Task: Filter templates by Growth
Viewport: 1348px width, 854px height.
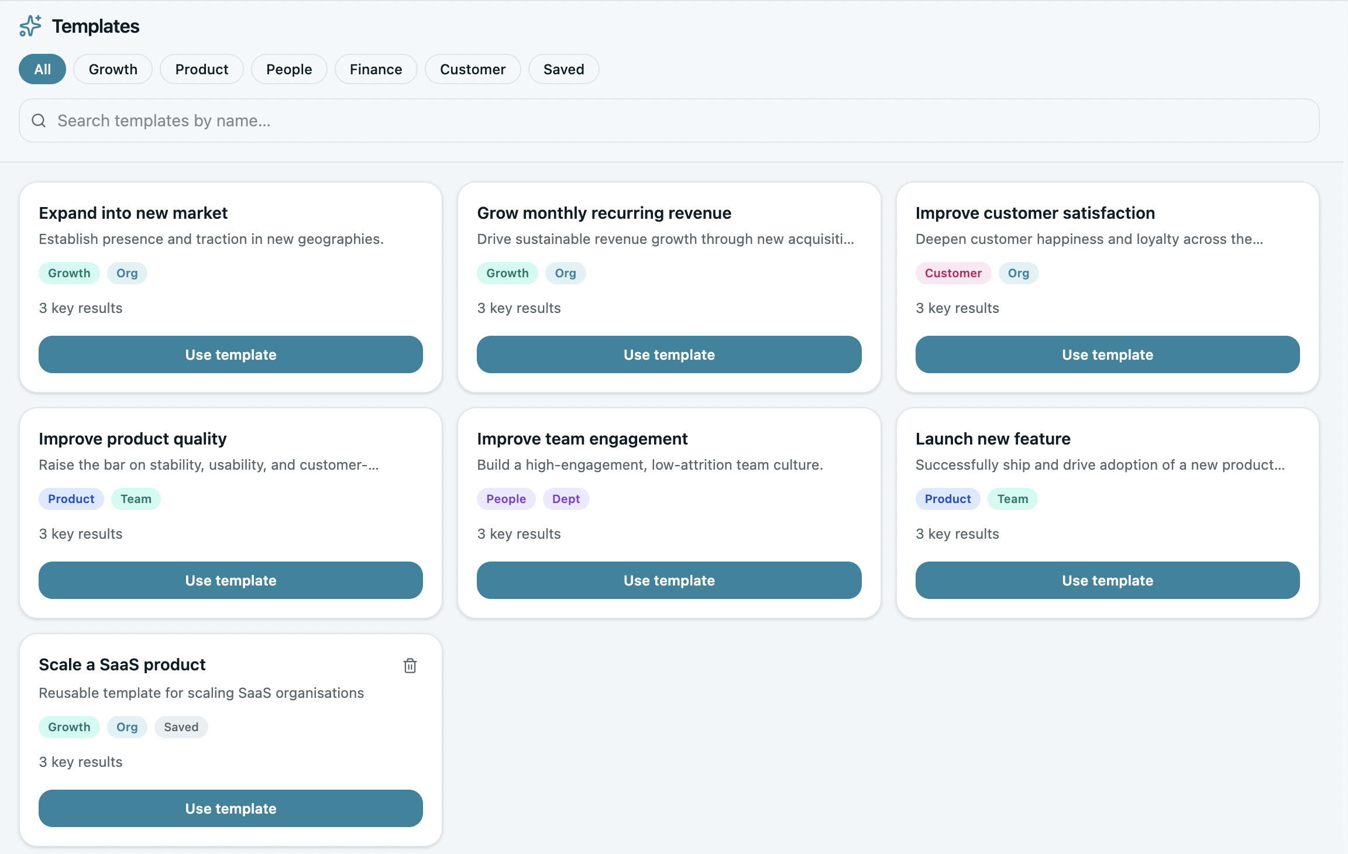Action: pyautogui.click(x=113, y=69)
